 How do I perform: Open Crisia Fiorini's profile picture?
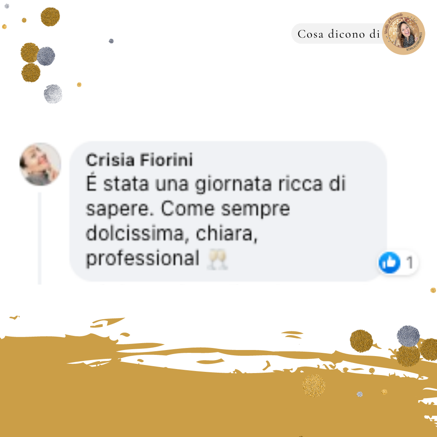(x=40, y=164)
